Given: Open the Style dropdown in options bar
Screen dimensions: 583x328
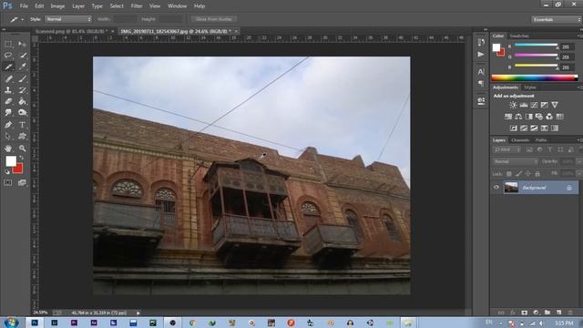Looking at the screenshot, I should [x=68, y=19].
